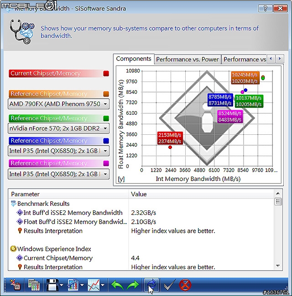Click the stethoscope brain module icon
The width and height of the screenshot is (292, 296).
tap(22, 31)
